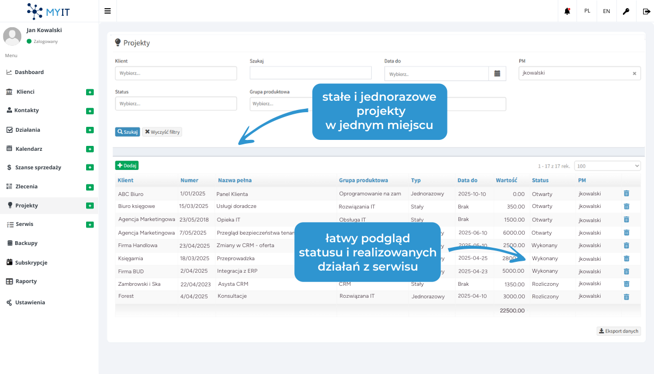This screenshot has width=654, height=374.
Task: Click into the Szukaj text field
Action: [310, 73]
